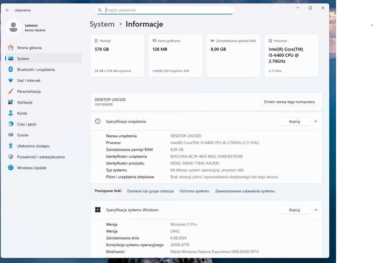Open the Pamięć 578 GB card
Screen dimensions: 373x263
pos(117,56)
